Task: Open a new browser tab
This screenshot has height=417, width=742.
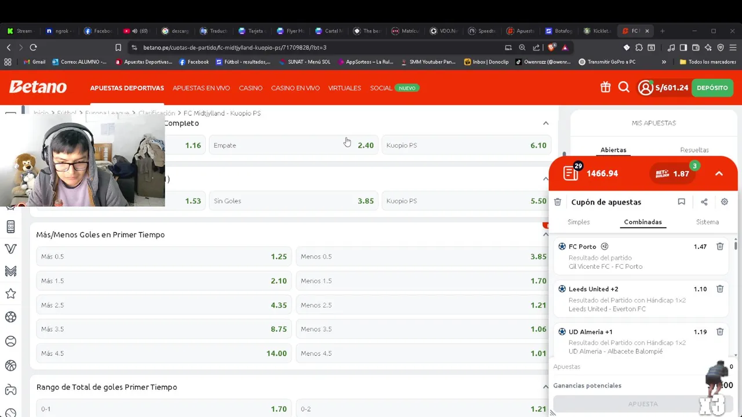Action: pos(662,31)
